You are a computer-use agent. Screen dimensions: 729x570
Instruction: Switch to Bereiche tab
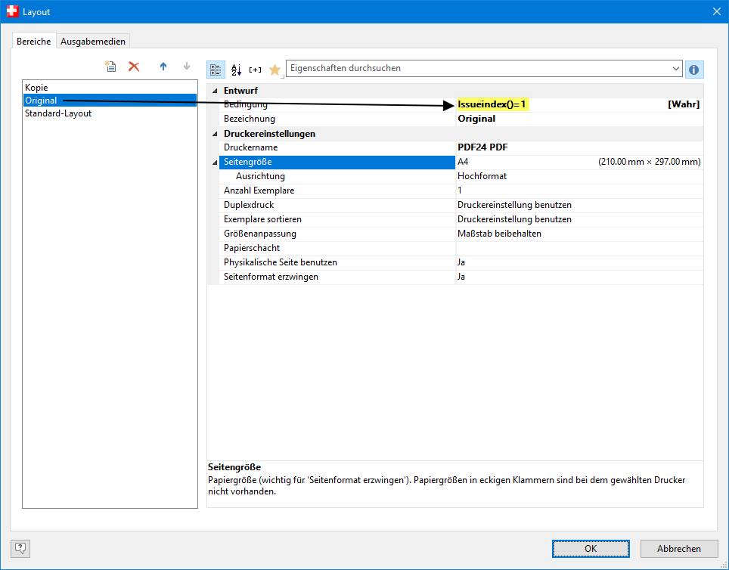click(x=33, y=41)
